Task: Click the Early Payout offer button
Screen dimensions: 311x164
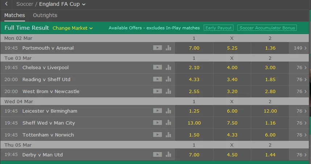Action: 218,28
